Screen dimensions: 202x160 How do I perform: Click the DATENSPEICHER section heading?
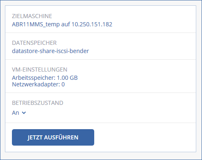[x=34, y=43]
